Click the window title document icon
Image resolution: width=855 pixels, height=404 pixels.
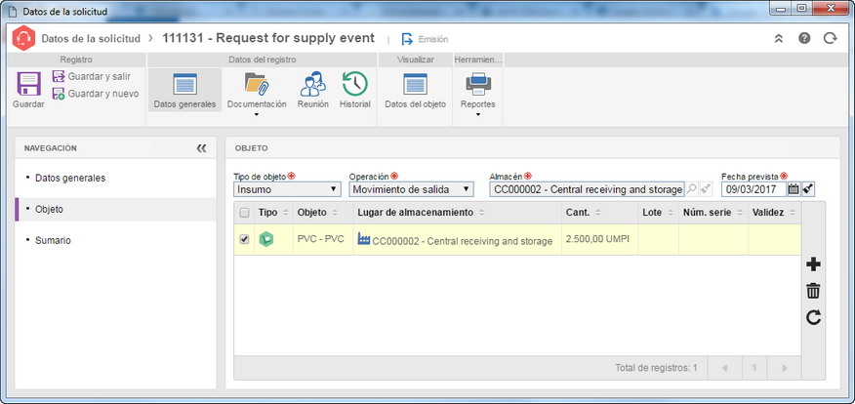point(13,12)
